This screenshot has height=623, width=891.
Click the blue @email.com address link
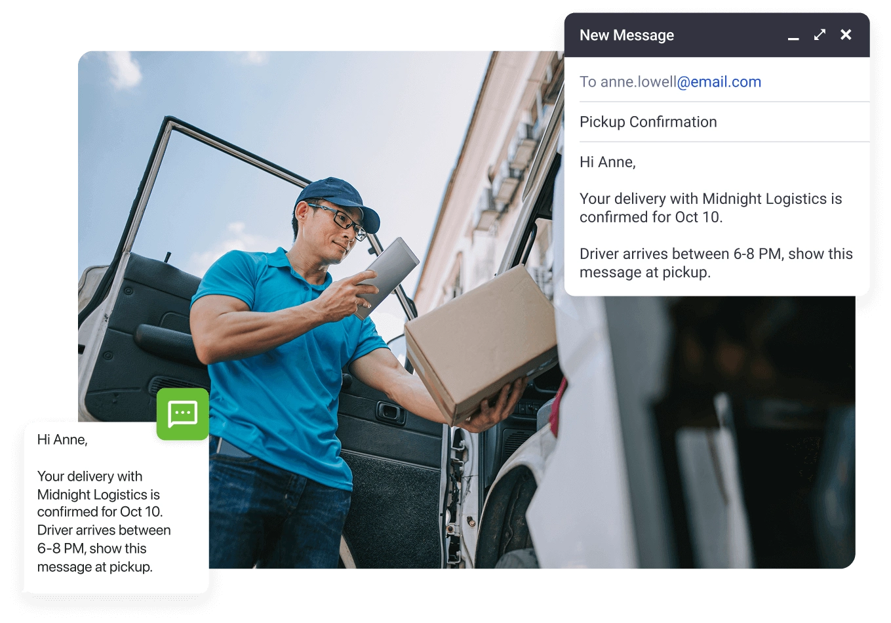pyautogui.click(x=719, y=82)
